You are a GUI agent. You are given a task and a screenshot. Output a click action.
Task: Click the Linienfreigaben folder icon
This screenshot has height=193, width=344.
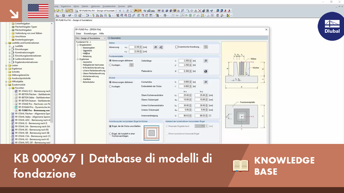click(x=13, y=23)
